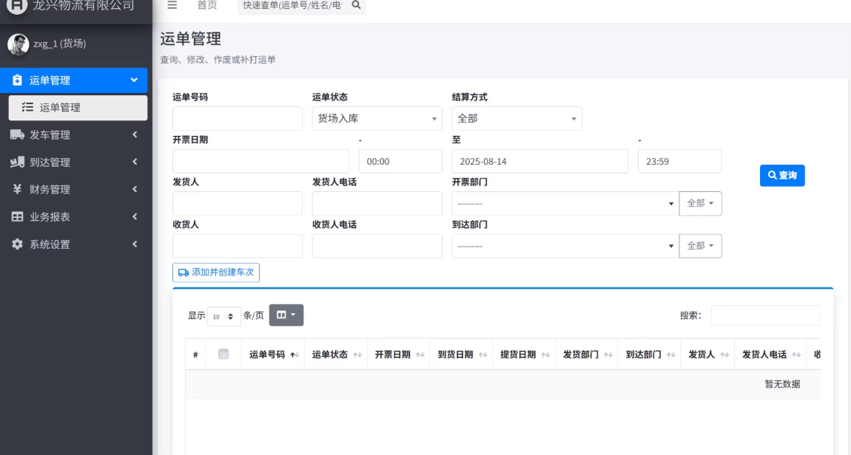The image size is (851, 455).
Task: Sort by 开票日期 column arrows
Action: [420, 355]
